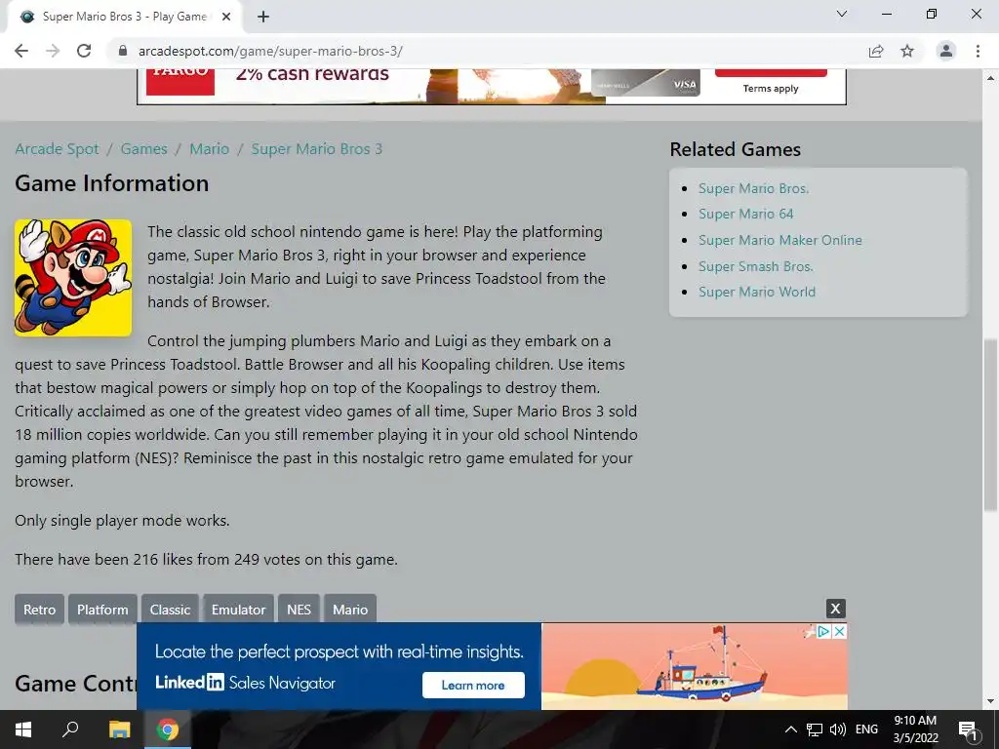Screen dimensions: 999x749
Task: Open the taskbar clock and date
Action: click(915, 729)
